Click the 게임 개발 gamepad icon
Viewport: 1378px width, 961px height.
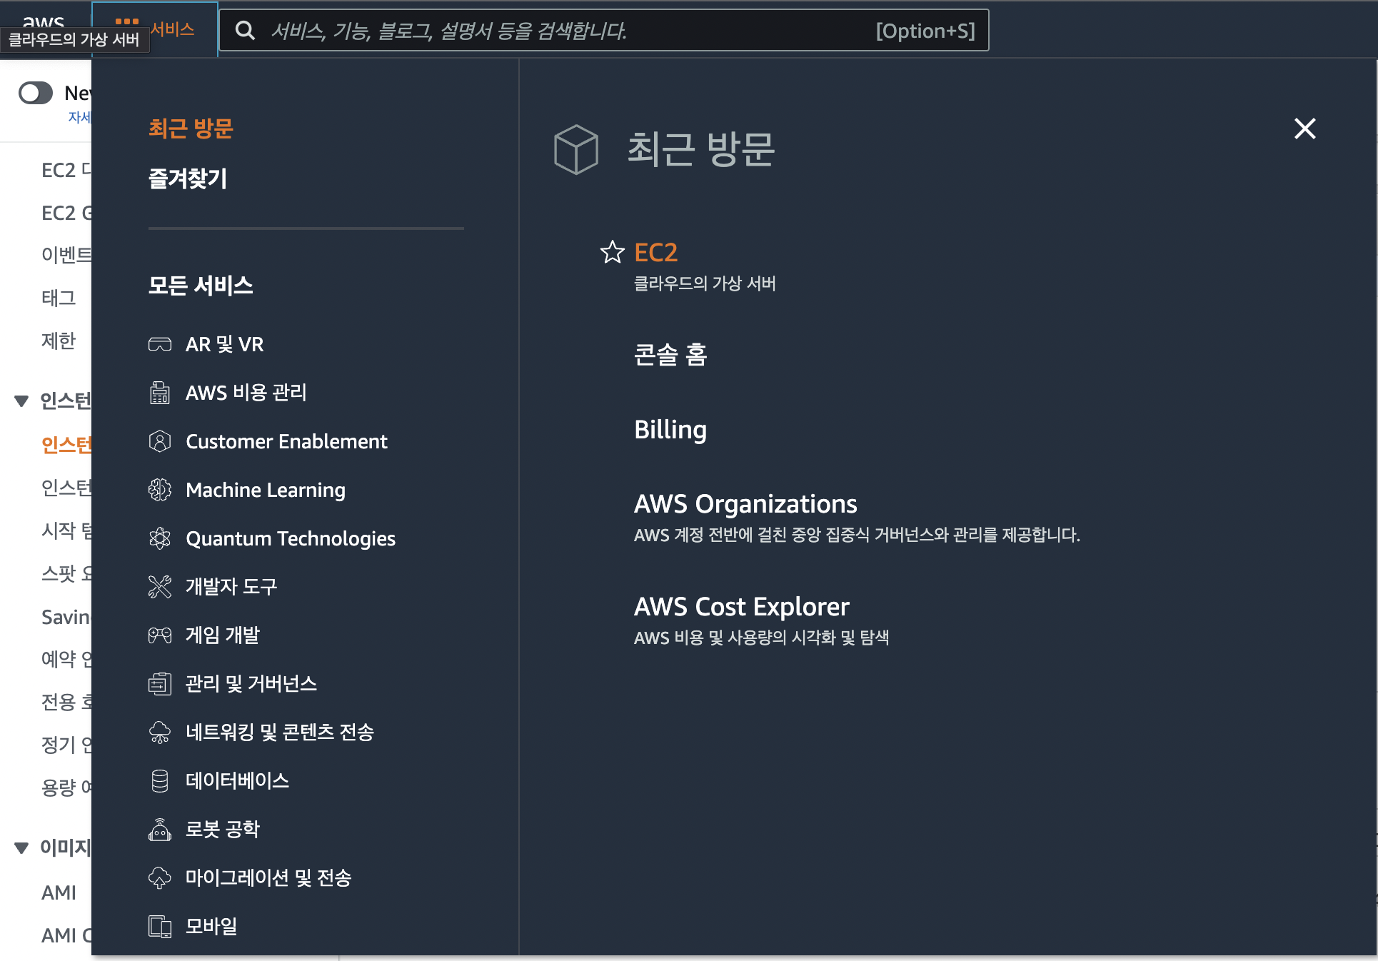(160, 635)
